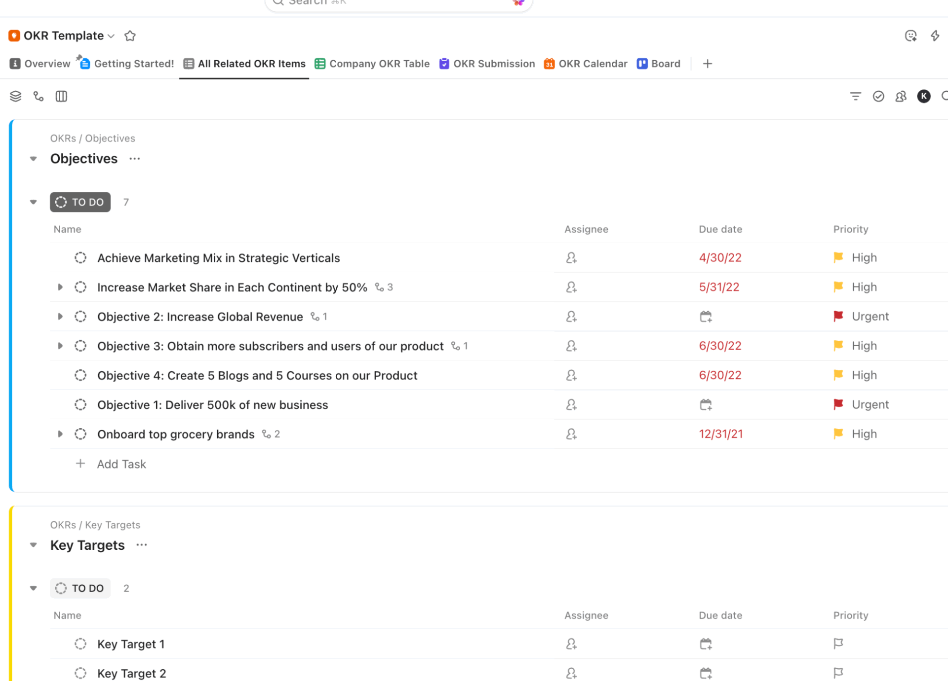Change the Urgent red flag on Objective 1
The image size is (948, 681).
(838, 404)
